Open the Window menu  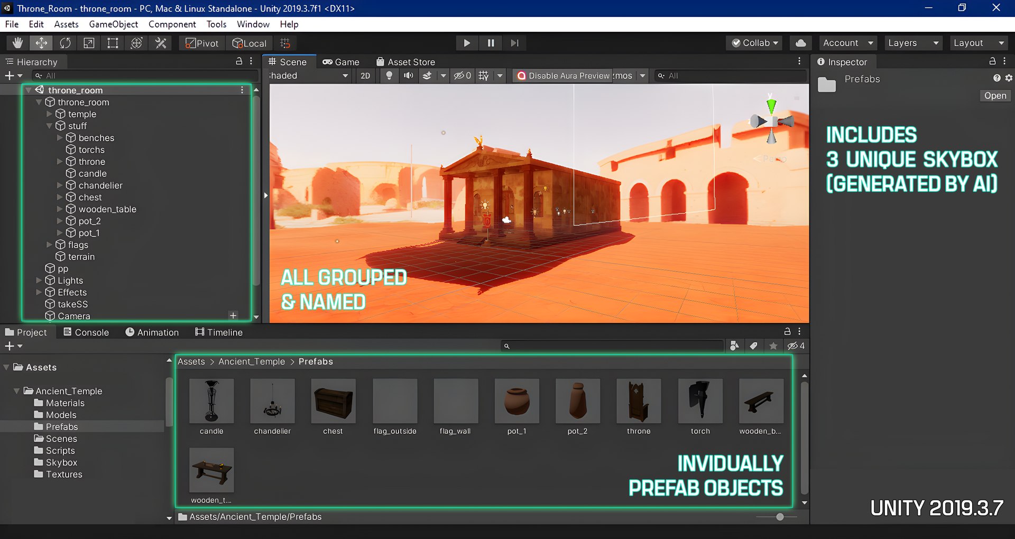tap(253, 24)
